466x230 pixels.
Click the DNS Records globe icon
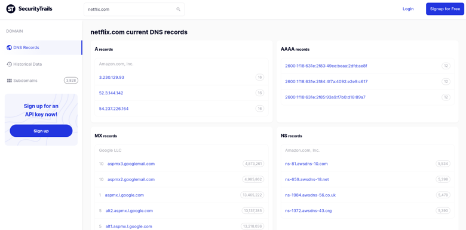point(9,48)
